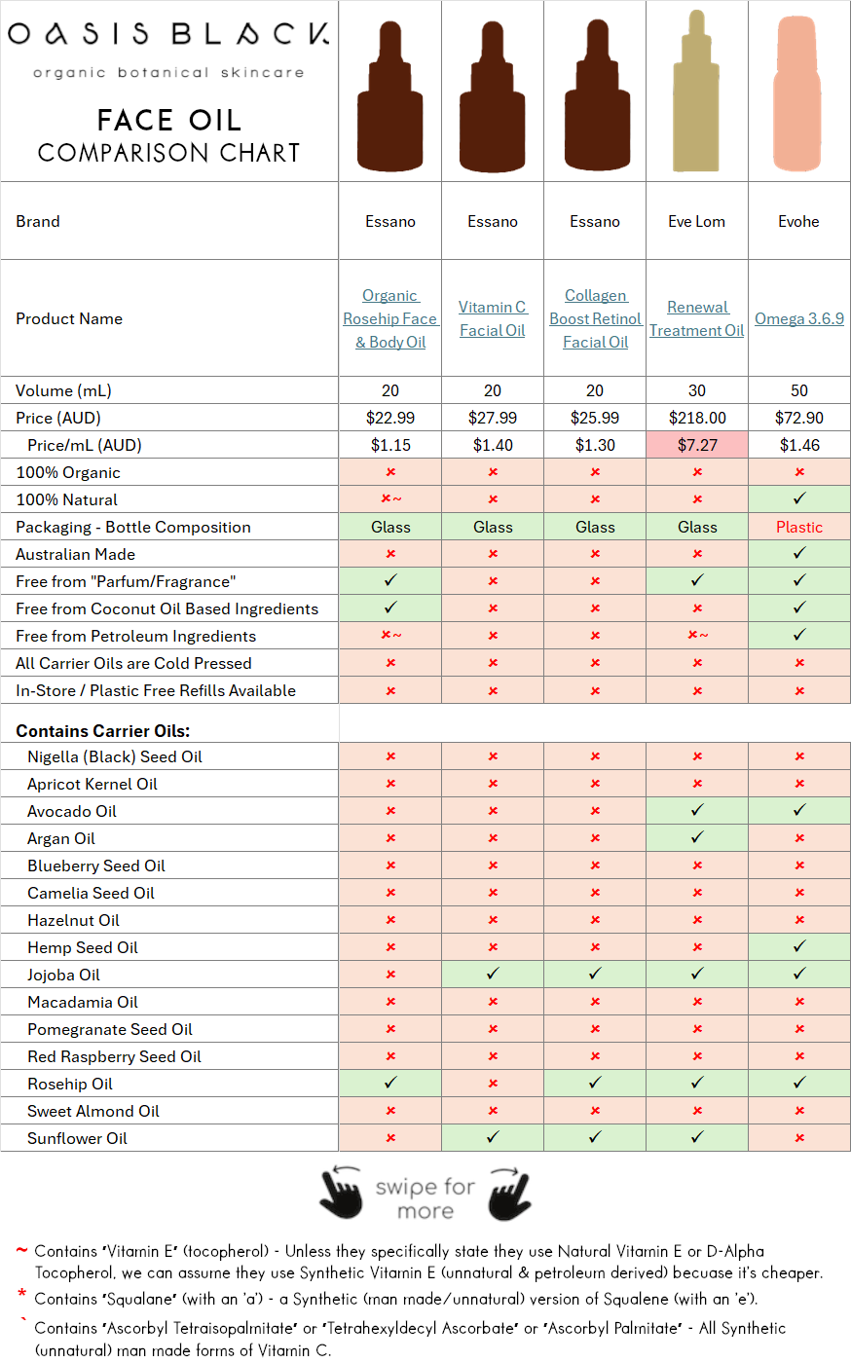Click the highlighted $7.27 price per mL cell
The height and width of the screenshot is (1363, 851).
697,445
